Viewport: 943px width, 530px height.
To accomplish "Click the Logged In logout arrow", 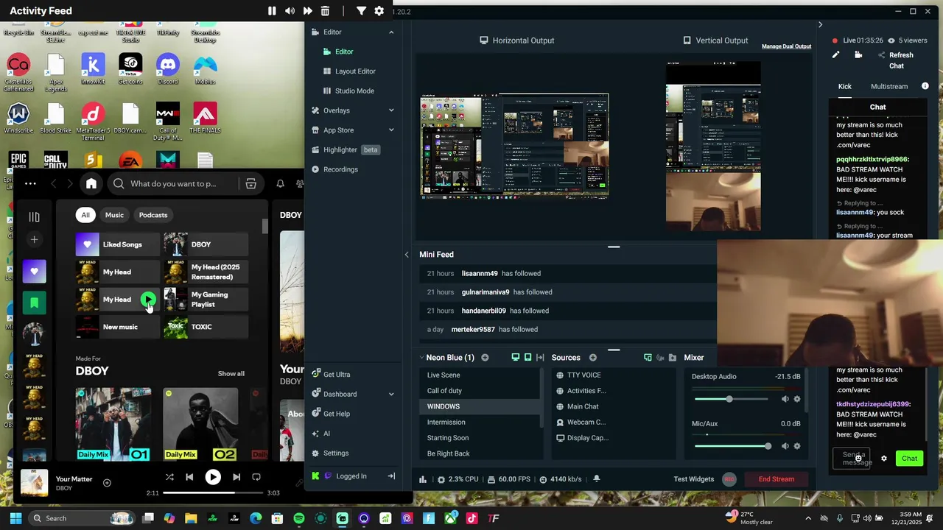I will [392, 476].
